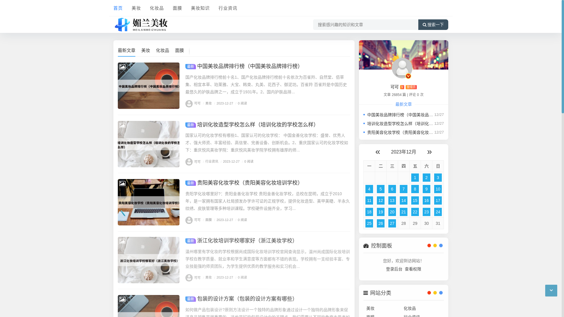Click the dashboard icon beside 控制面板
Image resolution: width=564 pixels, height=317 pixels.
pyautogui.click(x=366, y=246)
